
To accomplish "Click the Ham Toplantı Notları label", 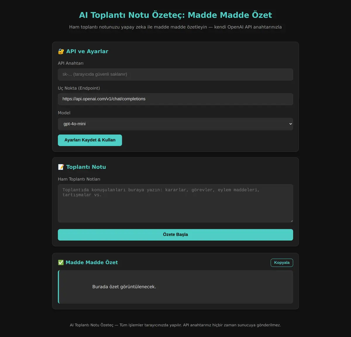I will (x=79, y=179).
